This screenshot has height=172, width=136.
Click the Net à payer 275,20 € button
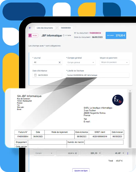click(116, 35)
